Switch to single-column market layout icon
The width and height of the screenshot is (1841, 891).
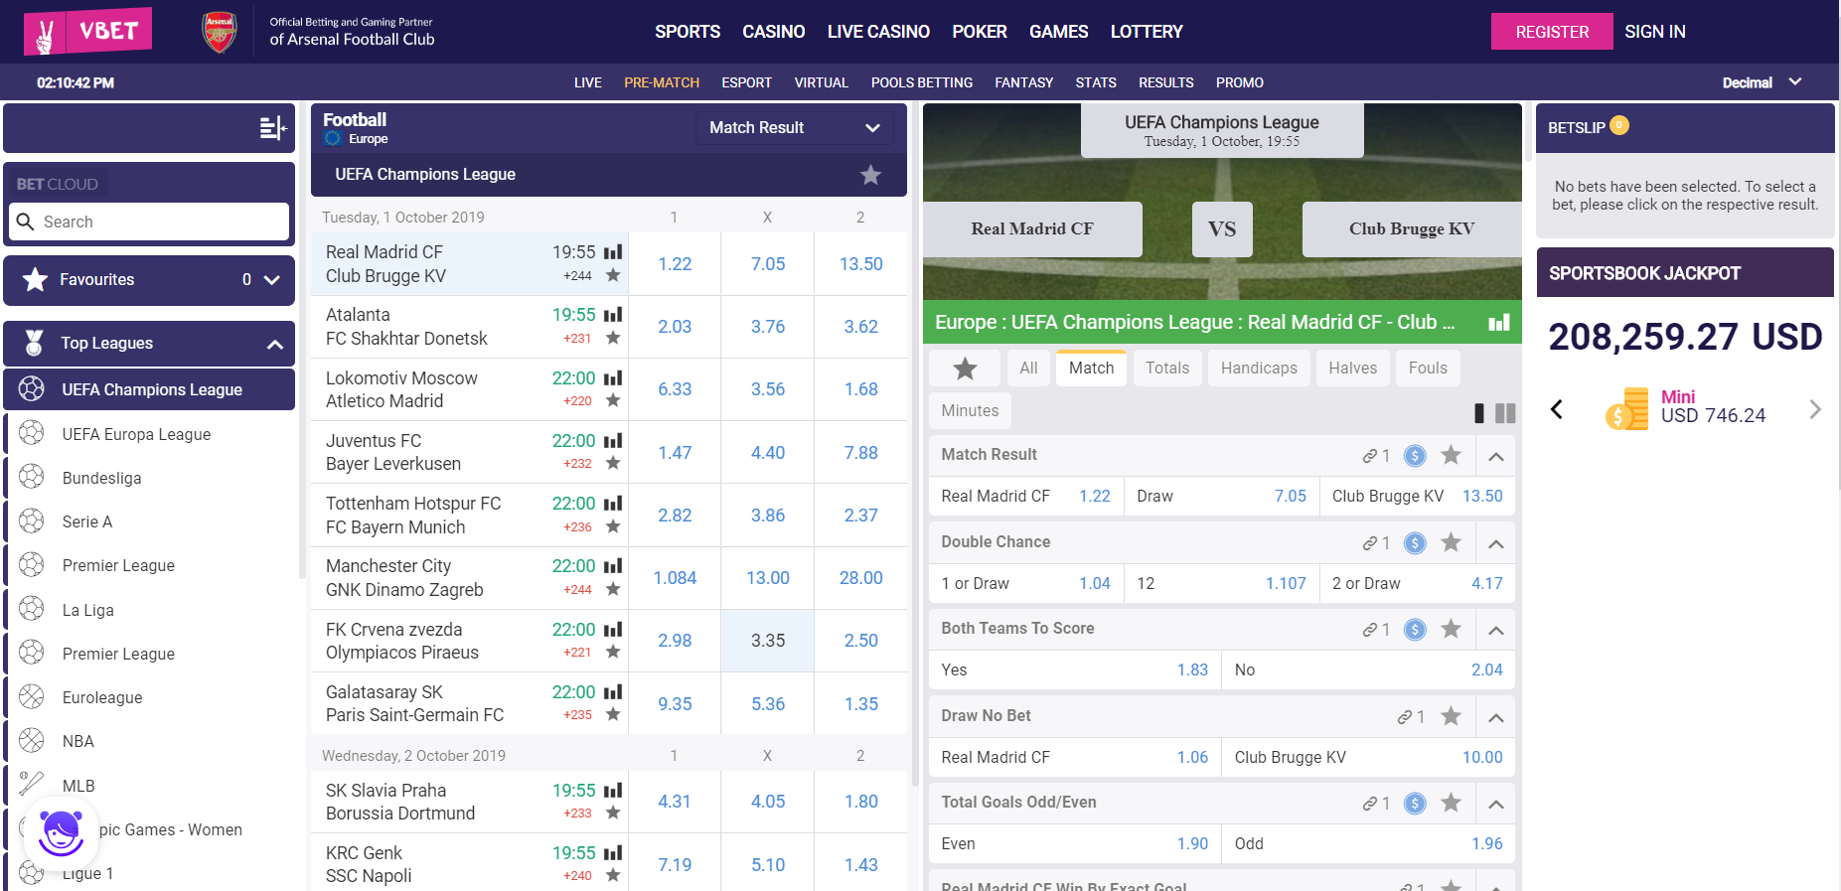1479,413
